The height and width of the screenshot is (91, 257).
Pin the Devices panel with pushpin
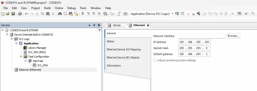coord(94,25)
